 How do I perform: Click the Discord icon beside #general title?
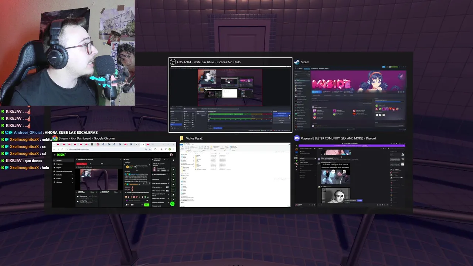tap(296, 138)
